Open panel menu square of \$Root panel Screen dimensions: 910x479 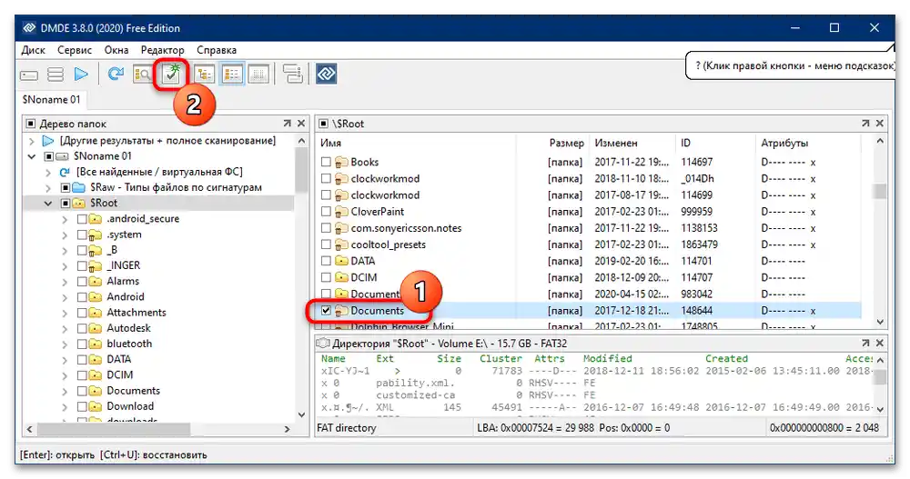pos(323,124)
